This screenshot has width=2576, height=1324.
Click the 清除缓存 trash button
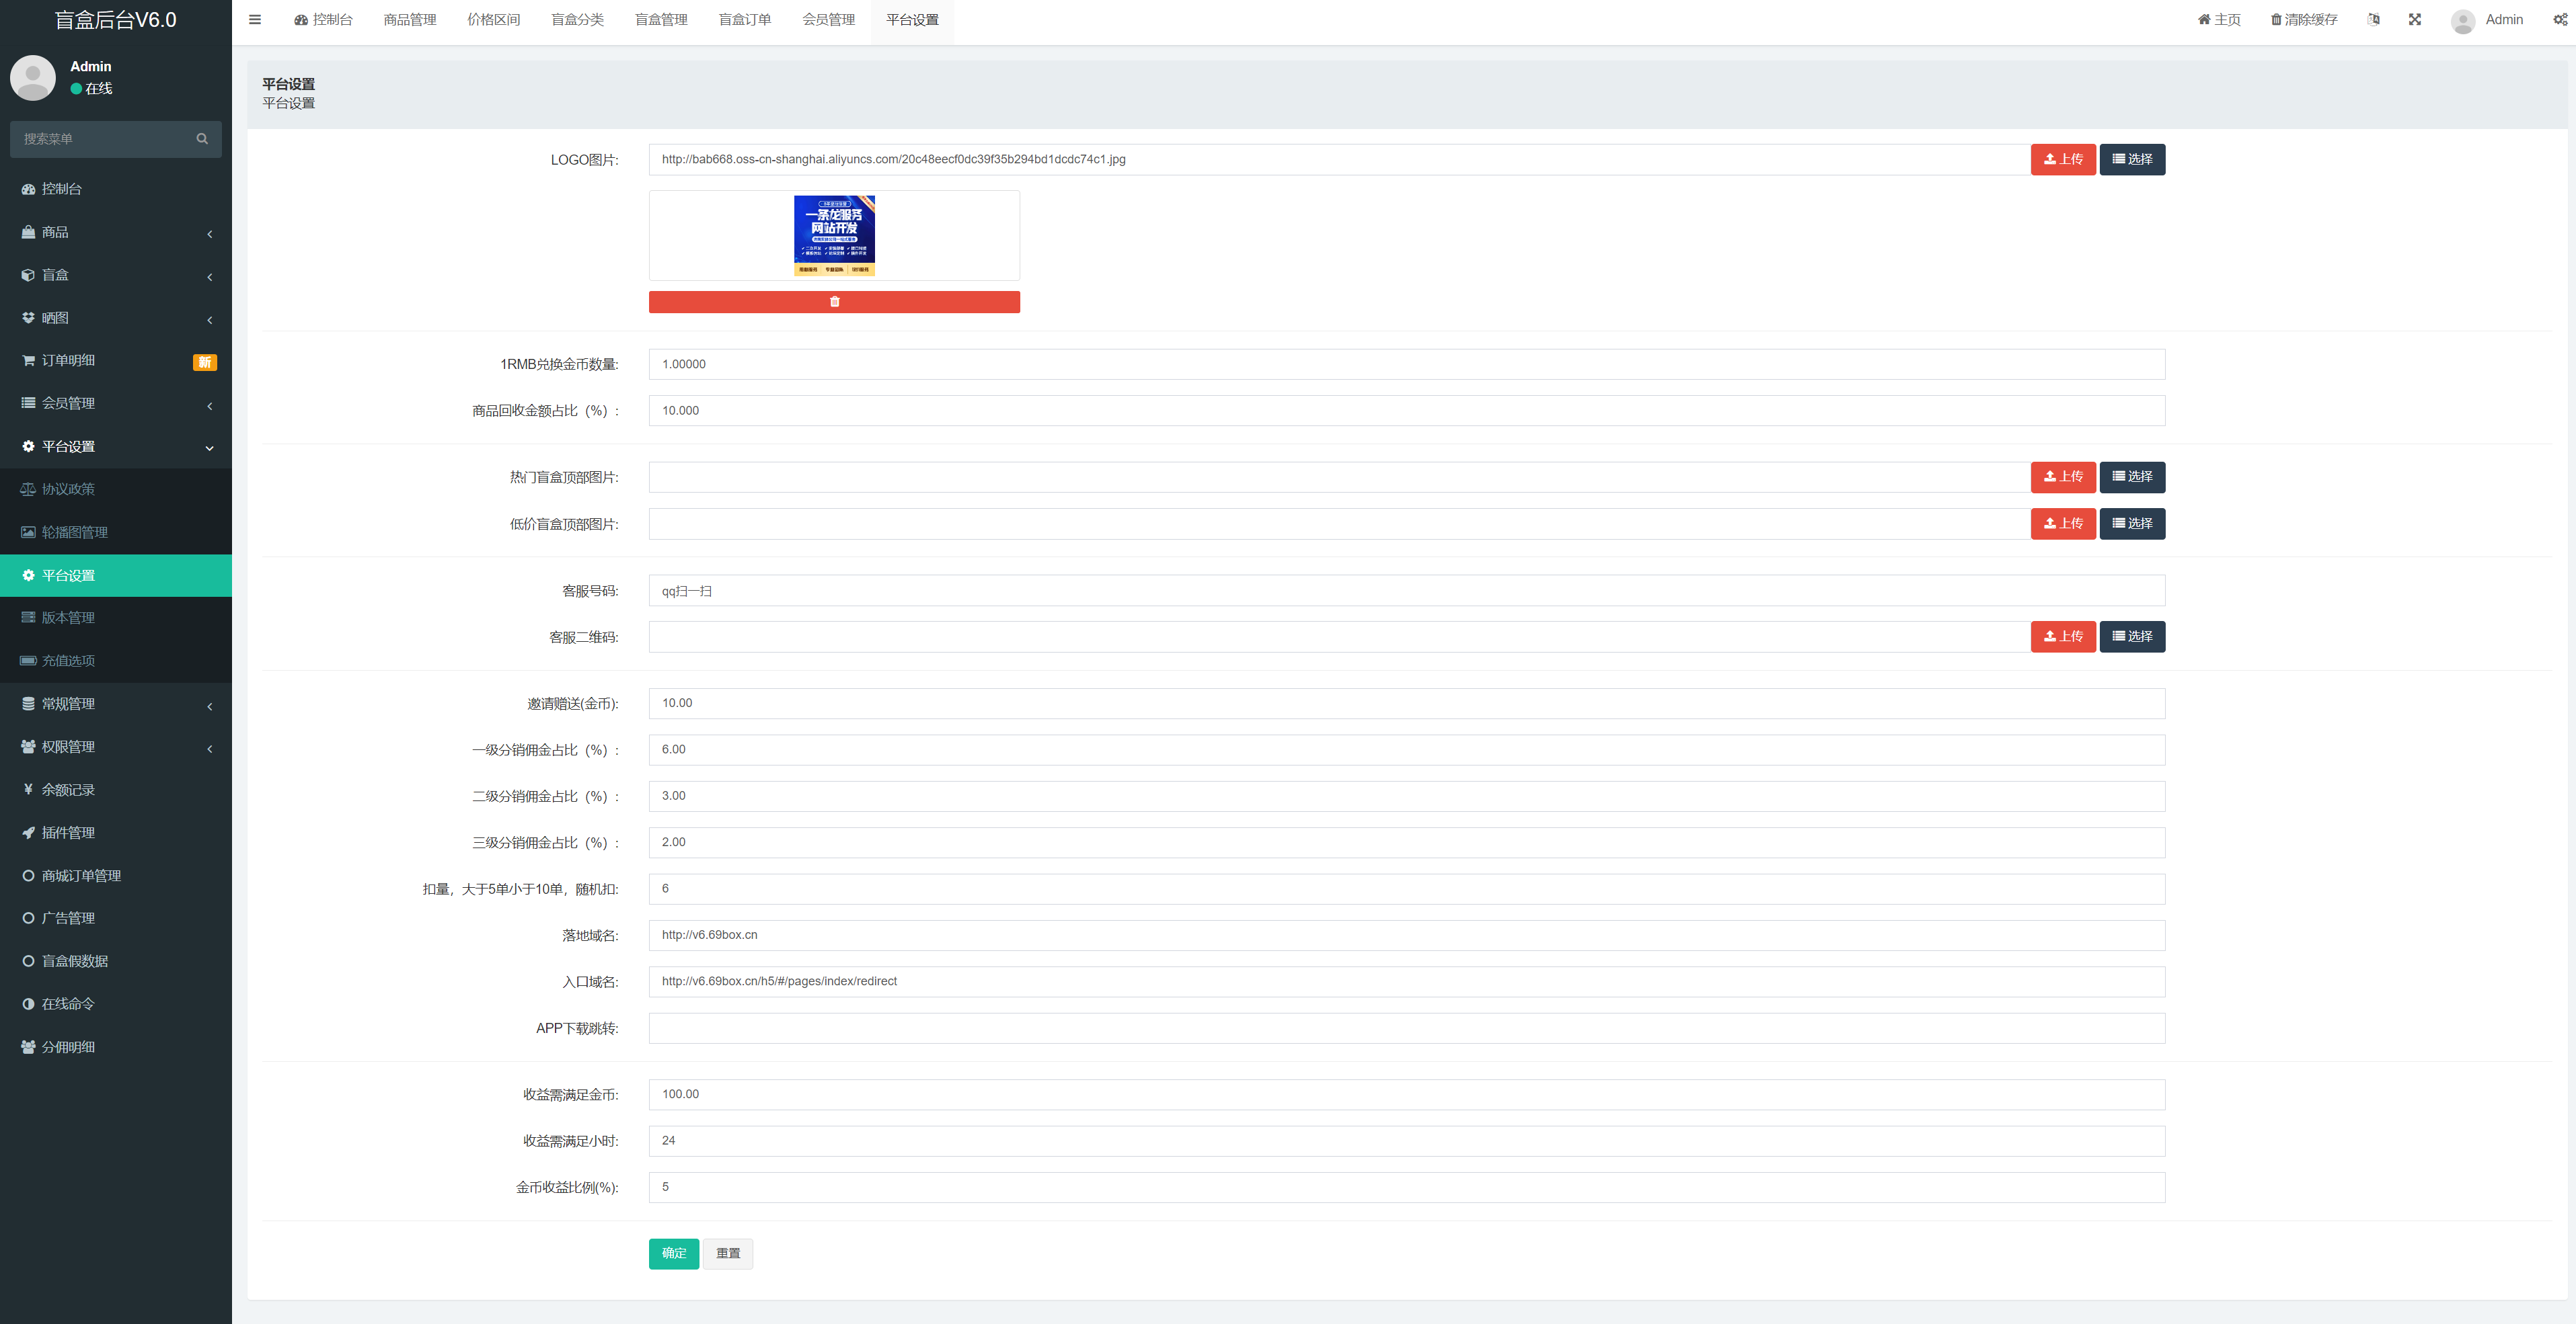[x=2303, y=20]
